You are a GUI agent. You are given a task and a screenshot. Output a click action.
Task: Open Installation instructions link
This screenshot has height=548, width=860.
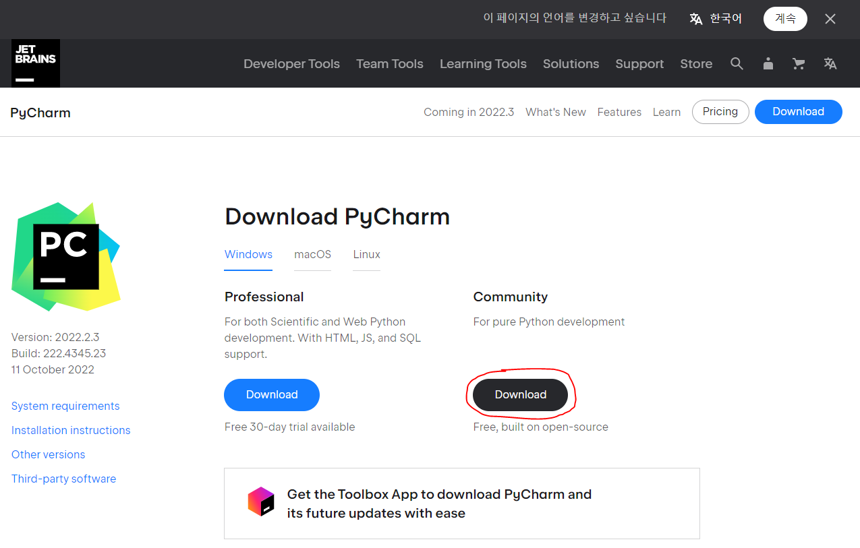(x=71, y=430)
